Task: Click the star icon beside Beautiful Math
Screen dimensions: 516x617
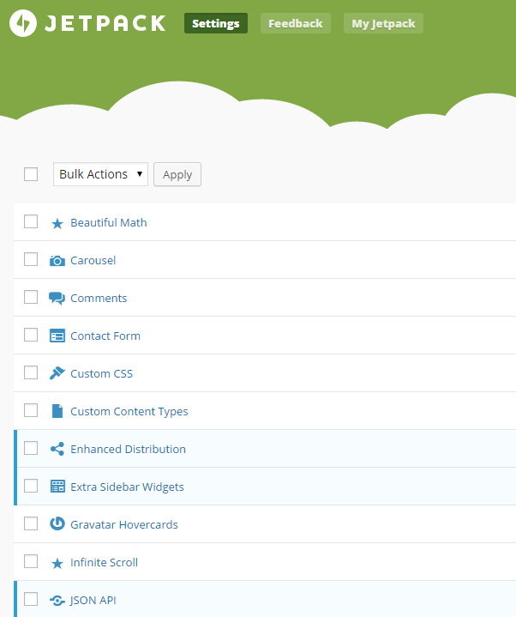Action: [57, 223]
